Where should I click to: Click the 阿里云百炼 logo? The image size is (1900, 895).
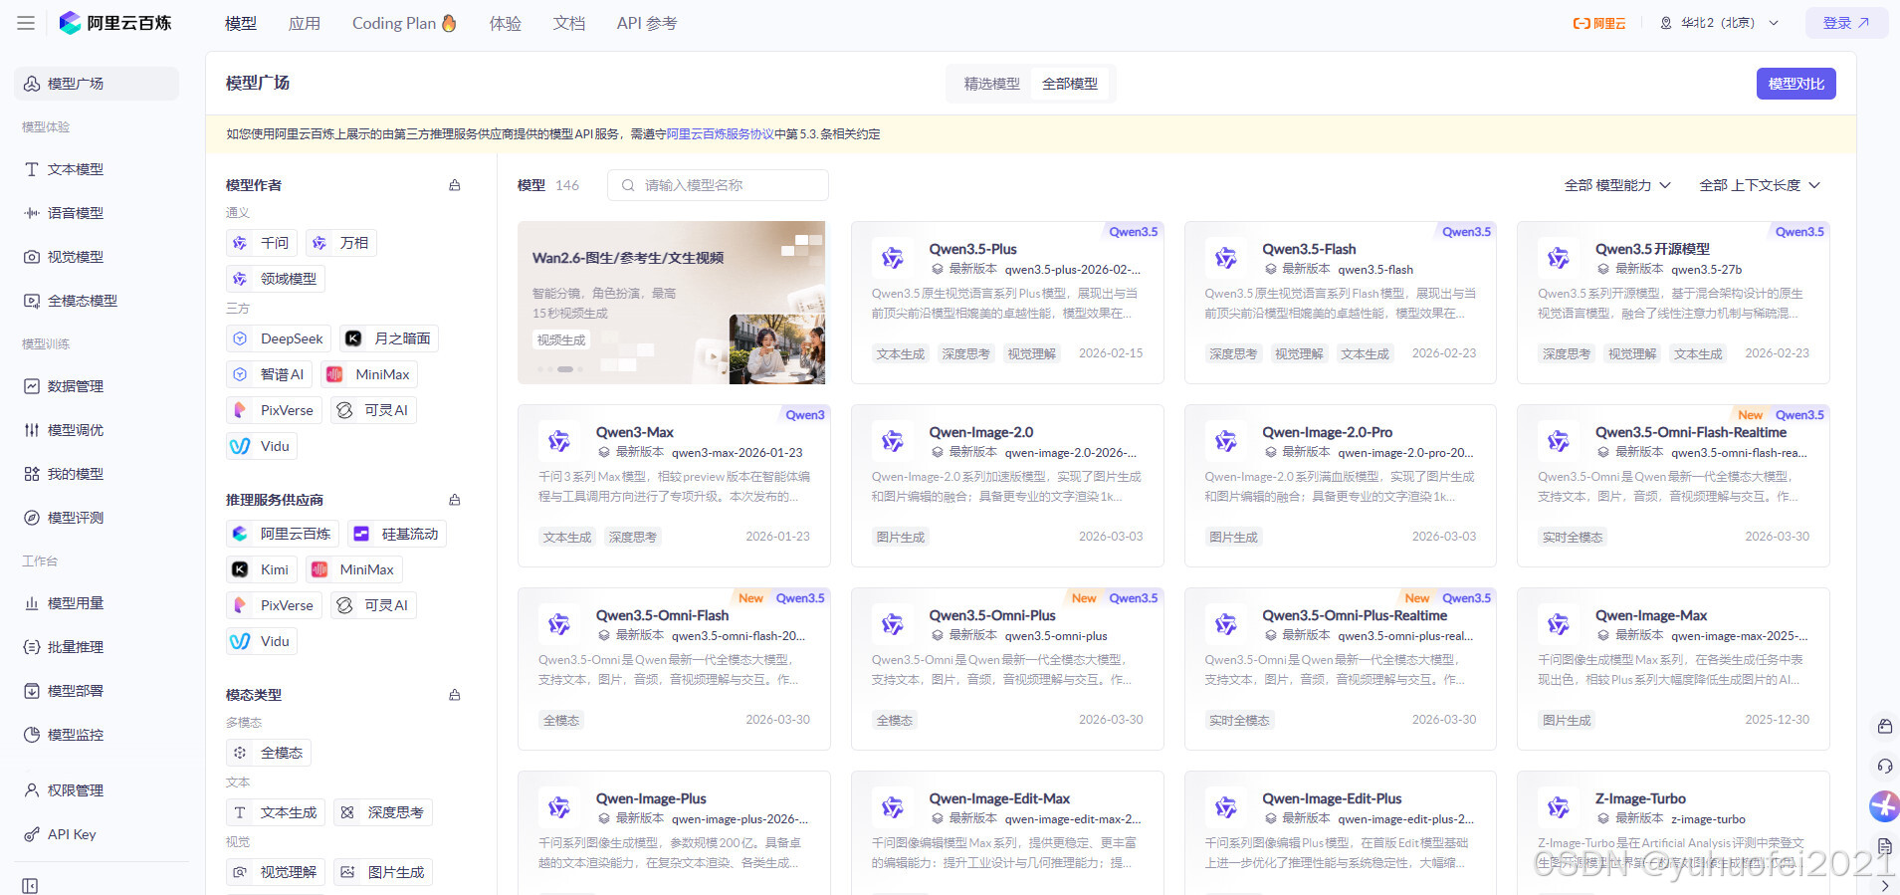pyautogui.click(x=115, y=23)
